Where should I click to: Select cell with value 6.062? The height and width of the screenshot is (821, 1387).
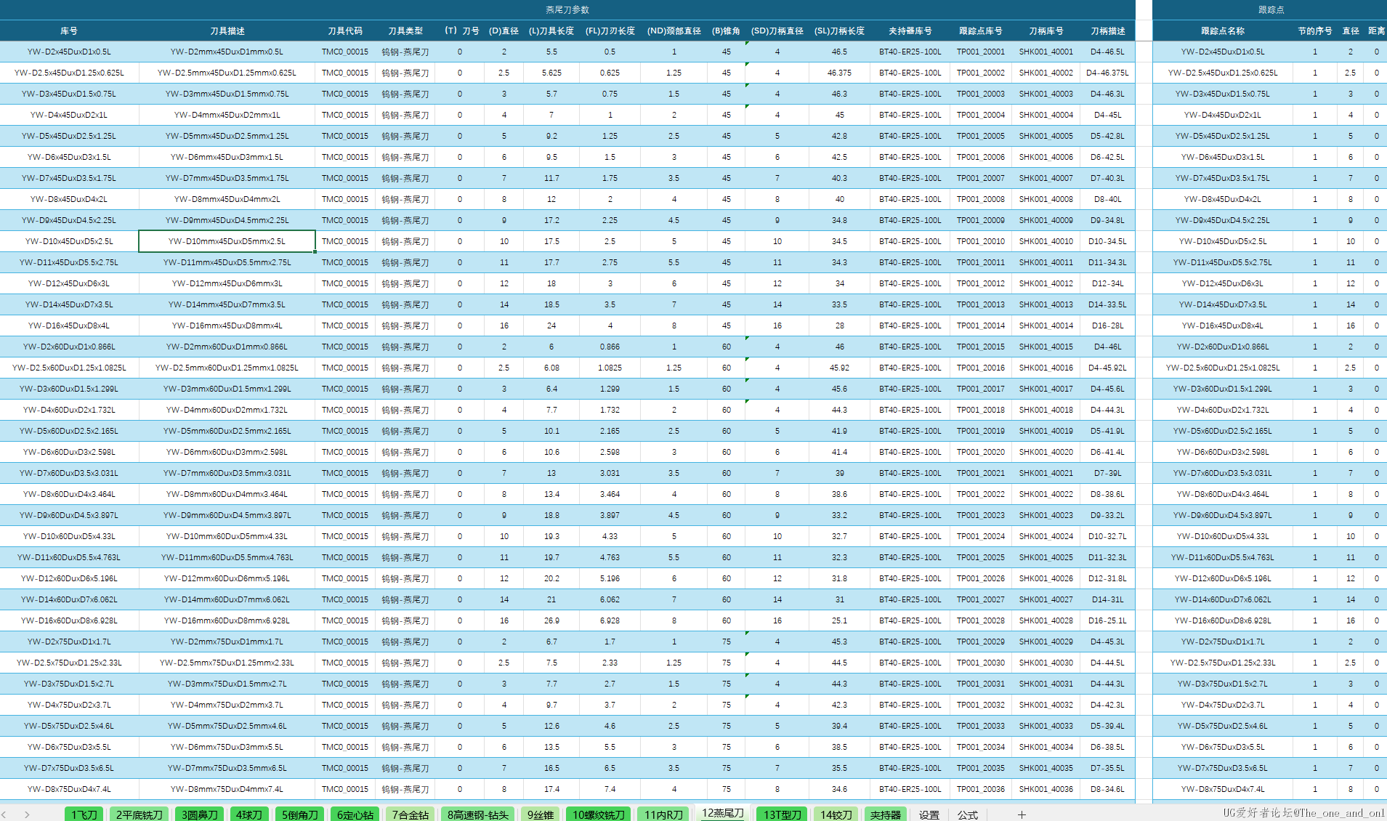click(610, 599)
